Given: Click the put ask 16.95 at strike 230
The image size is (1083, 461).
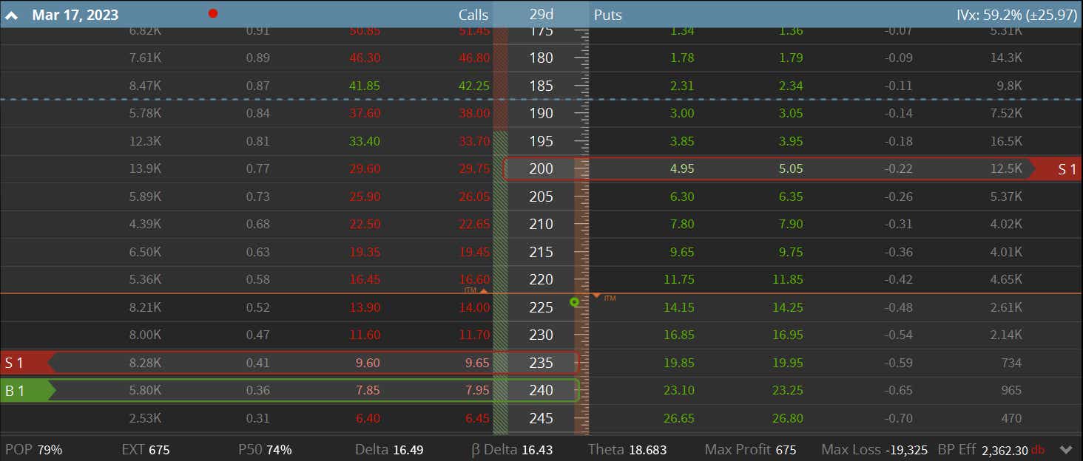Looking at the screenshot, I should [788, 335].
